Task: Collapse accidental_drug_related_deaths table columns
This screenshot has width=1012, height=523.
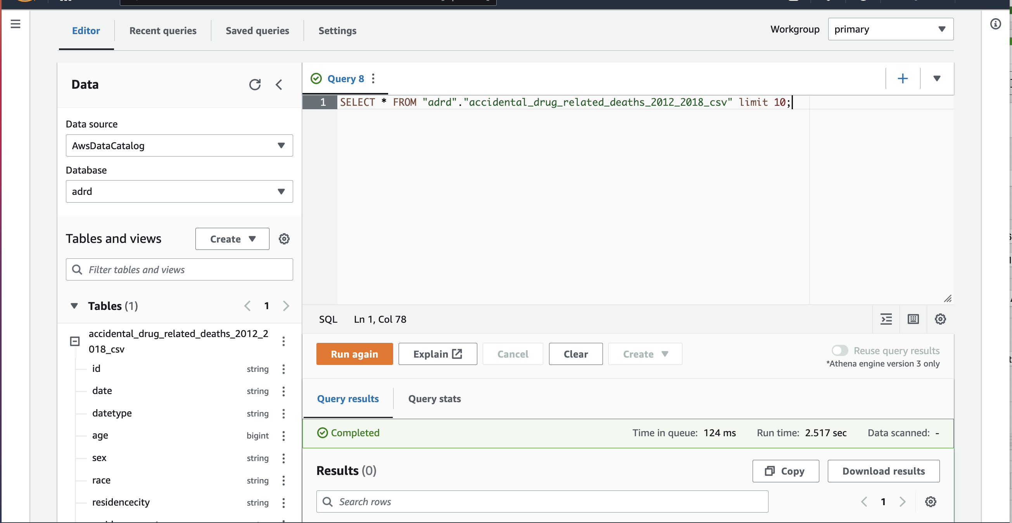Action: coord(75,341)
